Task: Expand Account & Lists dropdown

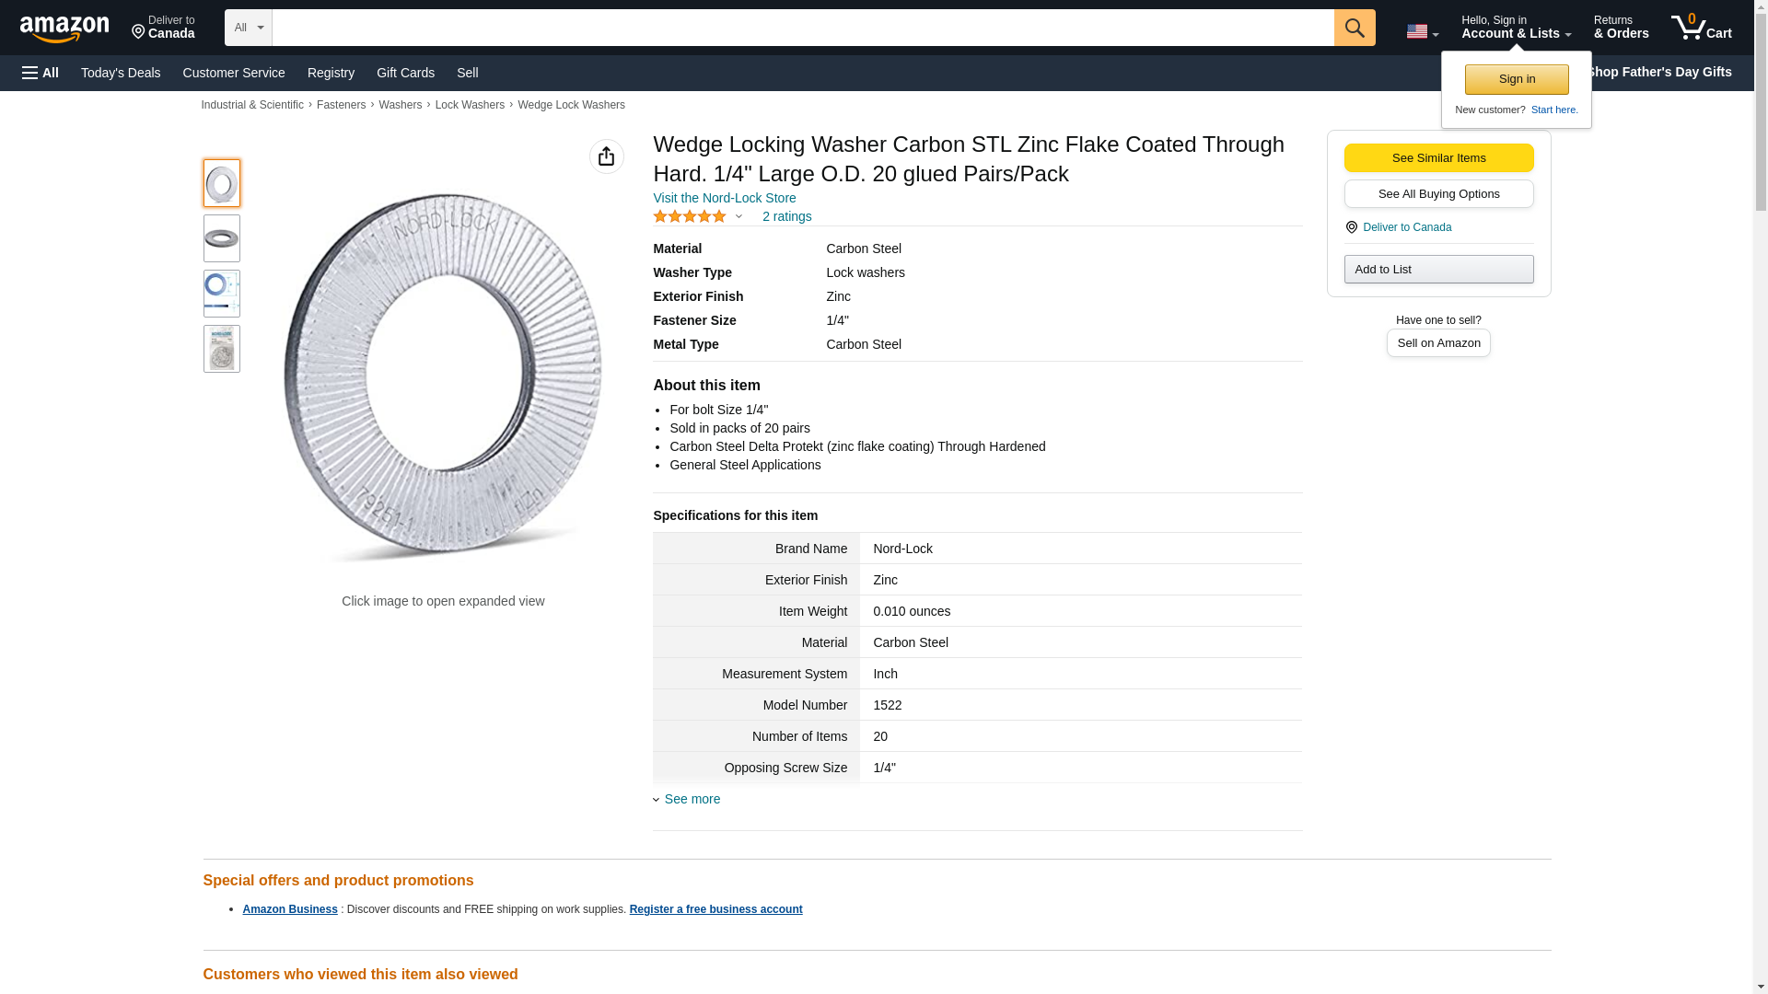Action: tap(1516, 28)
